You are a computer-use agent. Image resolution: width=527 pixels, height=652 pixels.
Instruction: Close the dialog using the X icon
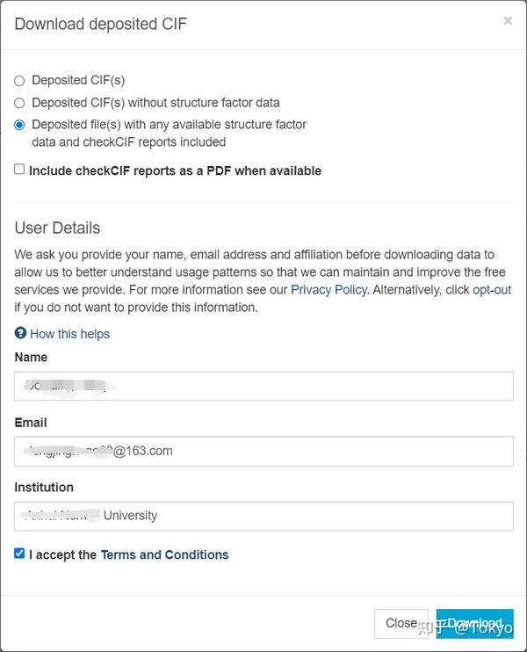click(x=508, y=20)
